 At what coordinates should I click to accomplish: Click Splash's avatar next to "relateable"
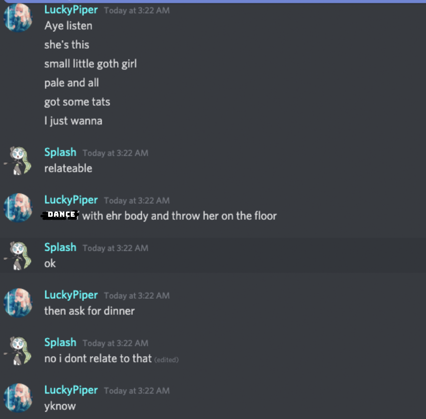[18, 160]
